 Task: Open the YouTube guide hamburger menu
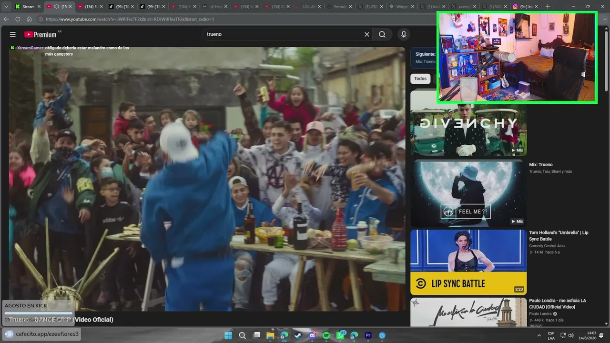pos(13,34)
